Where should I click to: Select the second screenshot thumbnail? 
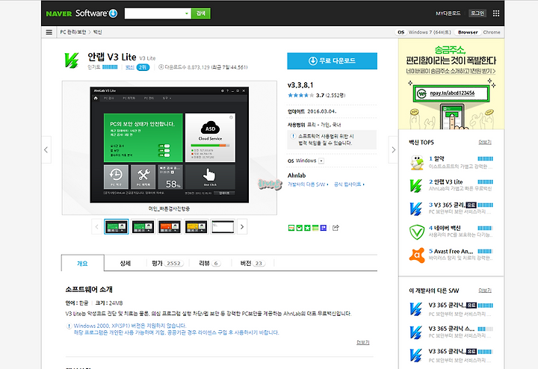point(143,226)
